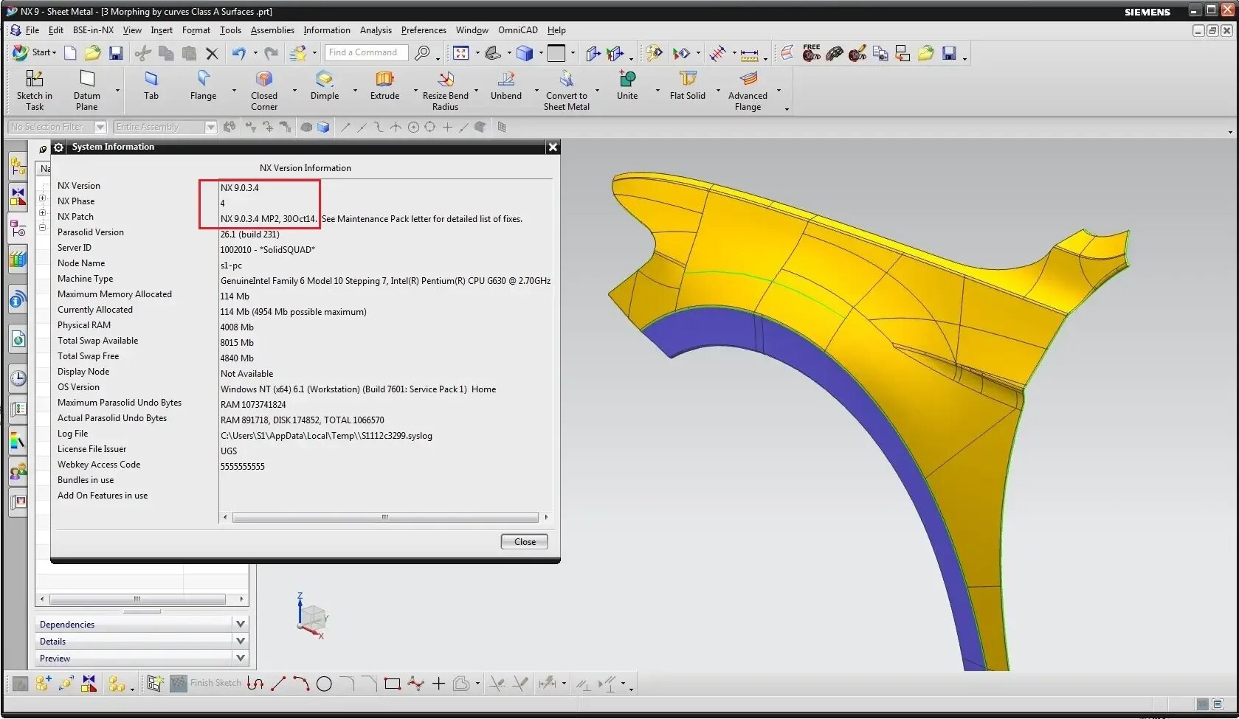This screenshot has width=1239, height=719.
Task: Expand the Advanced Flange options arrow
Action: coord(779,91)
